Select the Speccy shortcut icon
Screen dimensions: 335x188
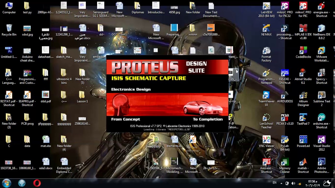click(x=322, y=77)
